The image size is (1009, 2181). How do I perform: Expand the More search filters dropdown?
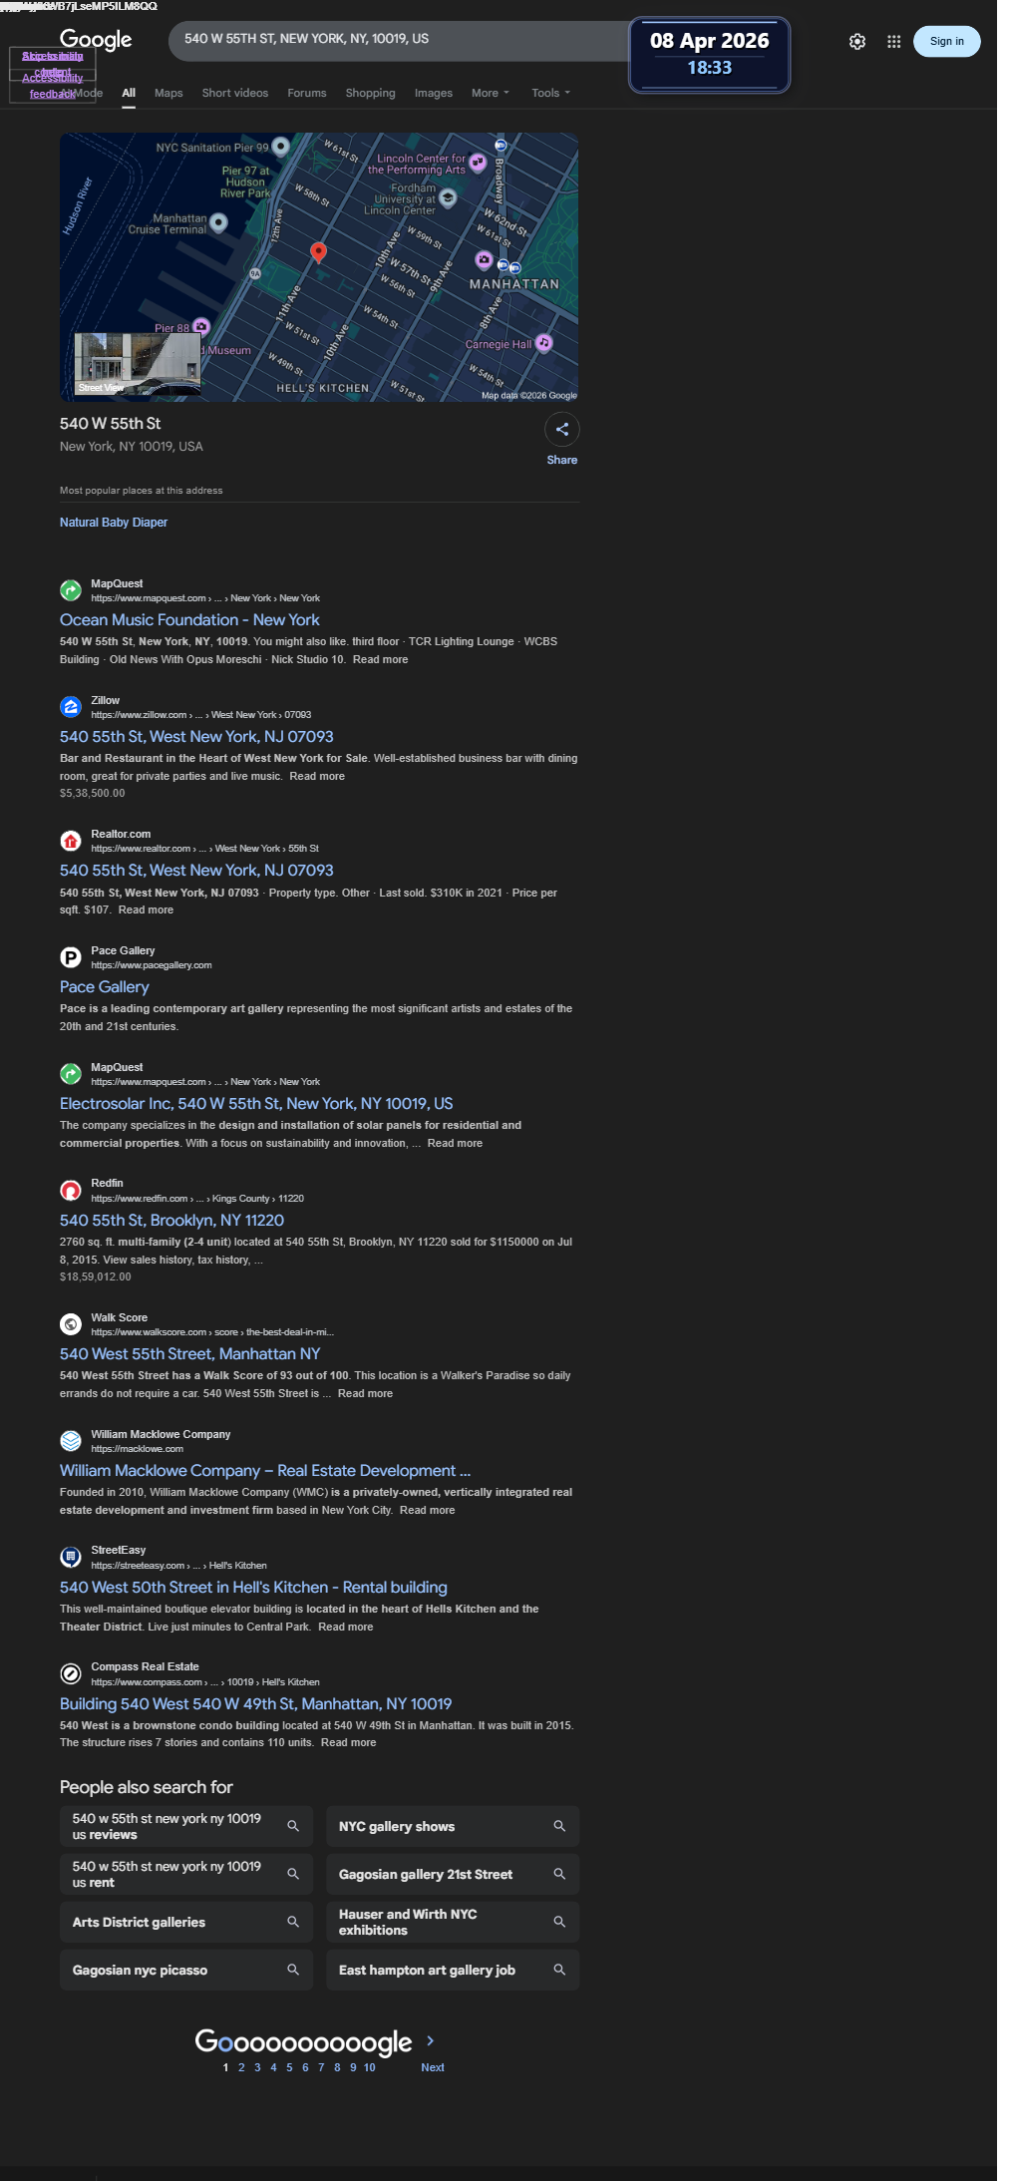click(x=490, y=93)
